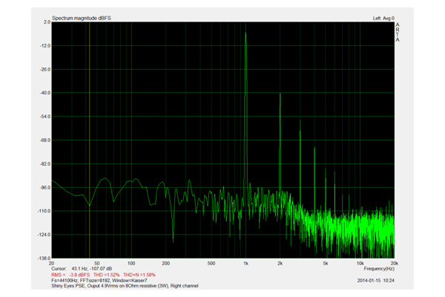This screenshot has width=445, height=297.
Task: Click the -96.0 label on y-axis
Action: [x=44, y=187]
